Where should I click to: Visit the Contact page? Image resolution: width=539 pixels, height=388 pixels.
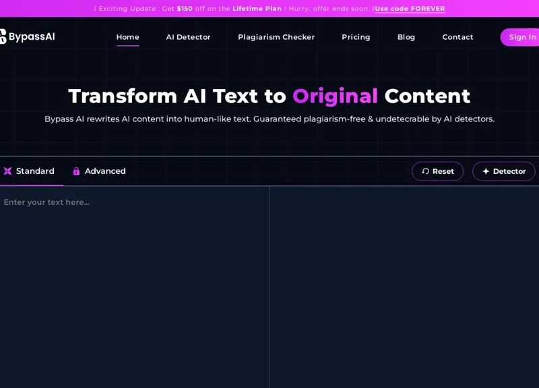coord(457,37)
